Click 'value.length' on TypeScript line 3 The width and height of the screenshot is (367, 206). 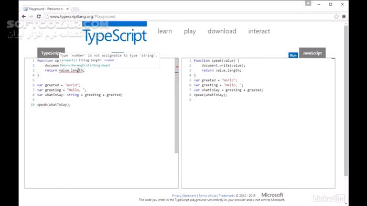(x=71, y=70)
